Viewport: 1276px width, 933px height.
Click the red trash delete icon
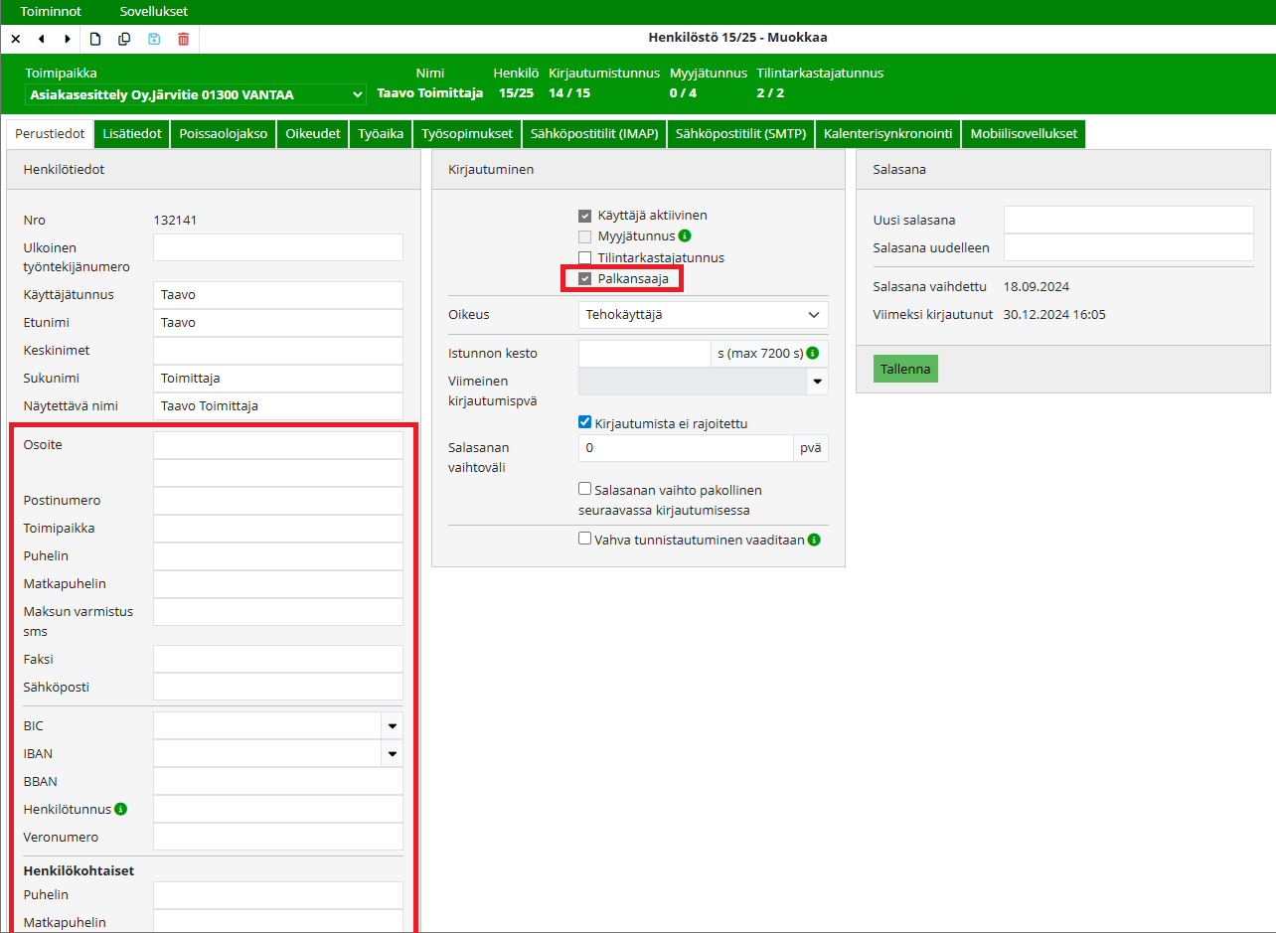(x=183, y=39)
